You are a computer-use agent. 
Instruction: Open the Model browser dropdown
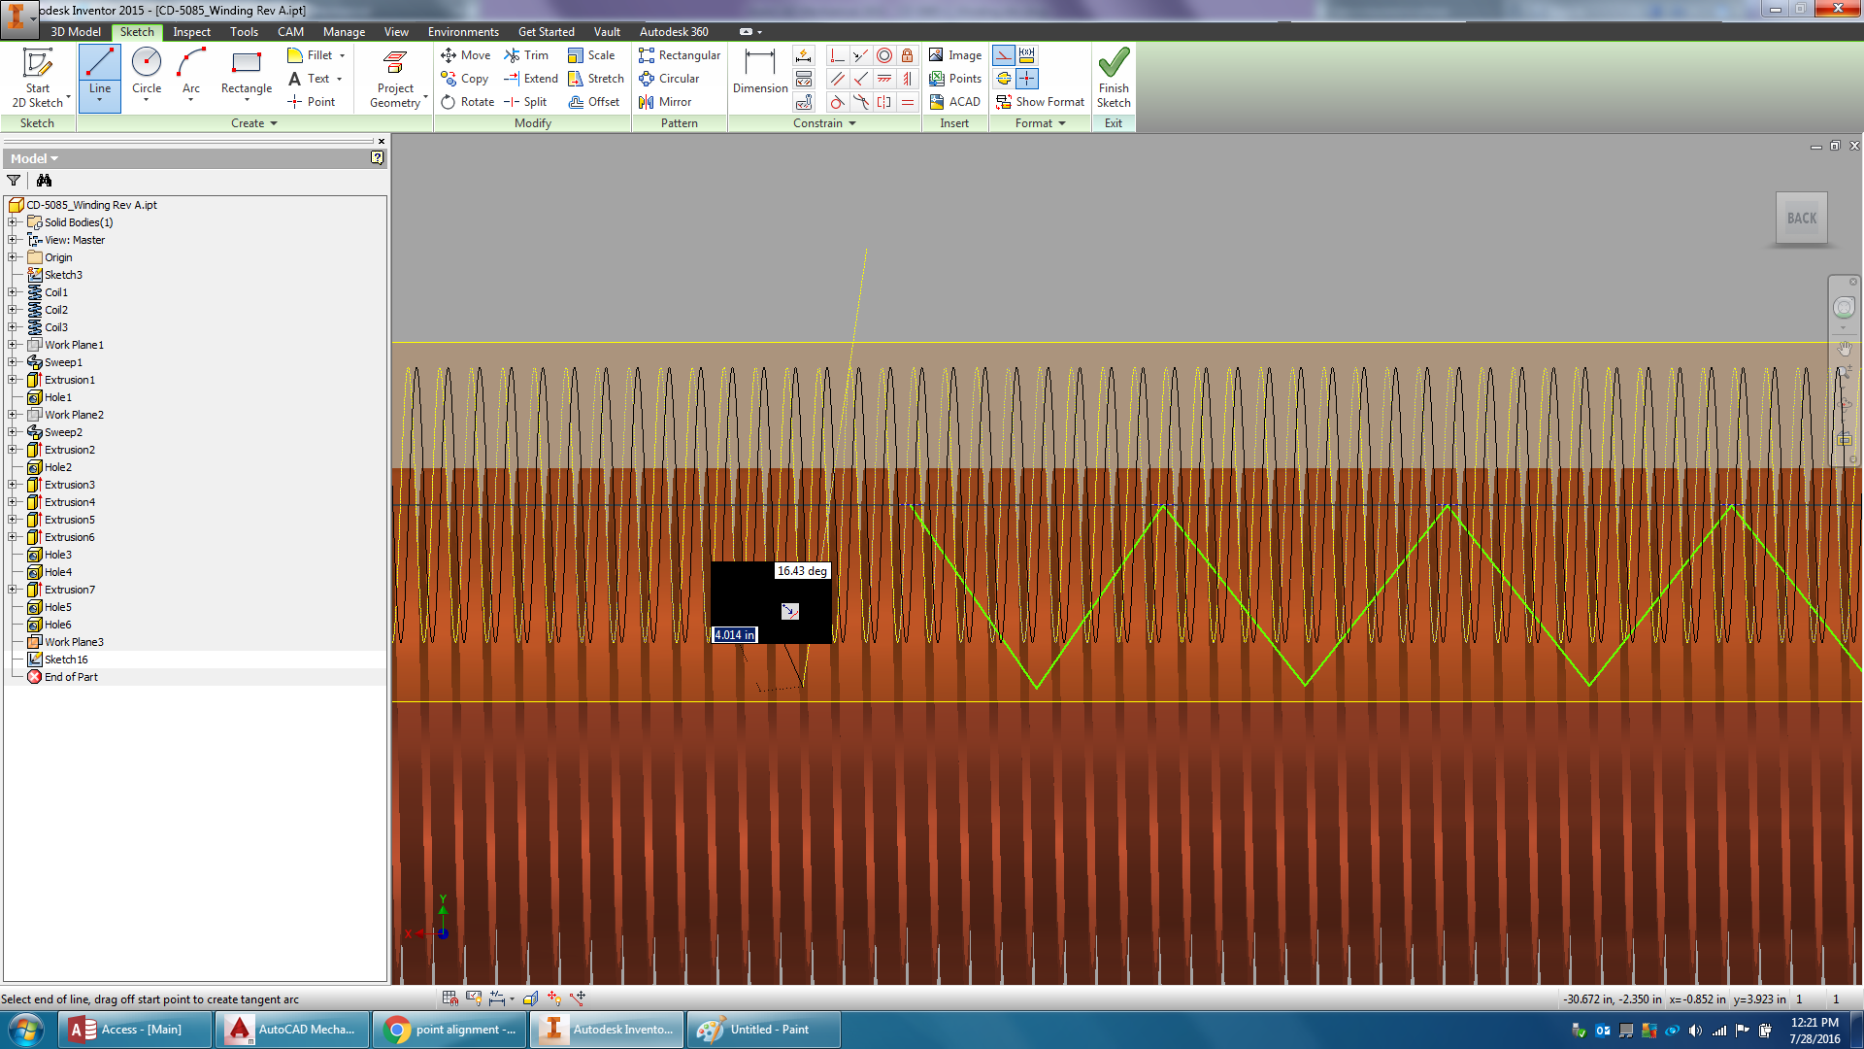(x=53, y=157)
